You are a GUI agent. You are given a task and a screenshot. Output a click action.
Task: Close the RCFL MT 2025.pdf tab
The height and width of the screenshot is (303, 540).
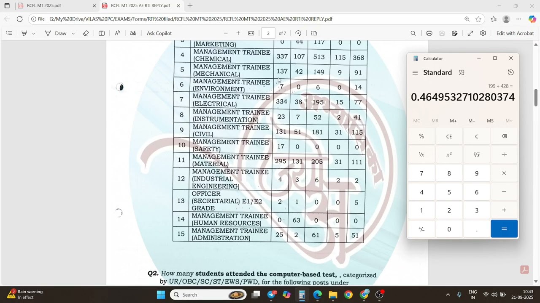pyautogui.click(x=94, y=6)
